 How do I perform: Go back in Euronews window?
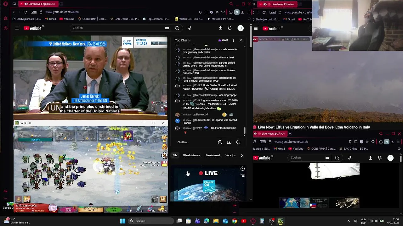coord(14,12)
